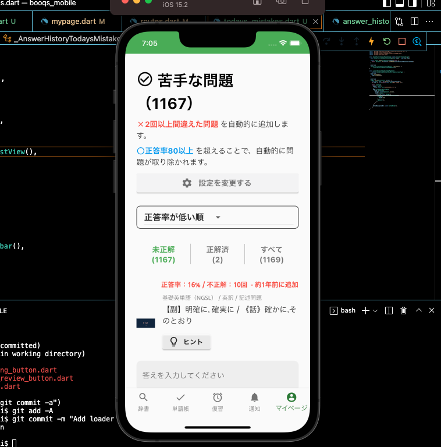Open マイページ profile tab
Screen dimensions: 441x447
(291, 402)
